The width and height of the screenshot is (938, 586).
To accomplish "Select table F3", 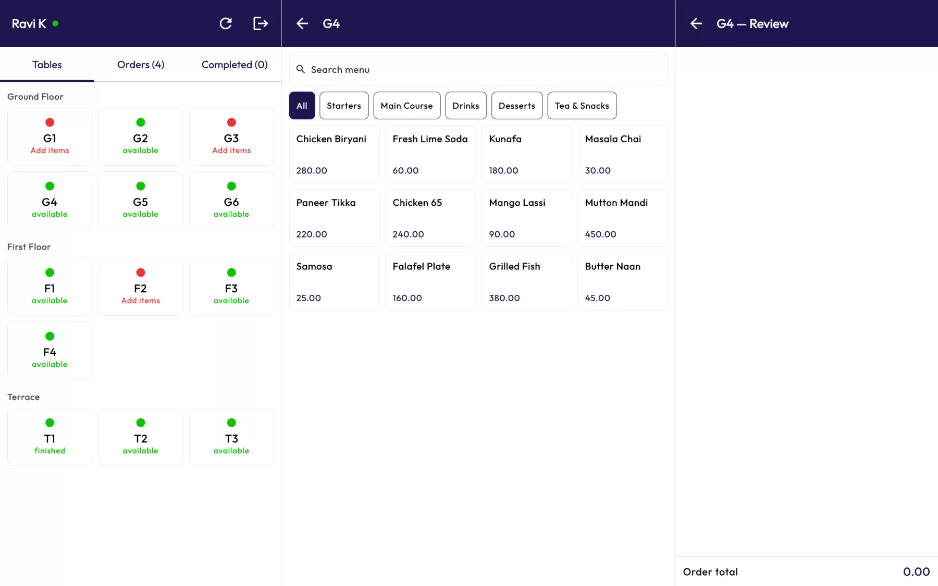I will [231, 286].
